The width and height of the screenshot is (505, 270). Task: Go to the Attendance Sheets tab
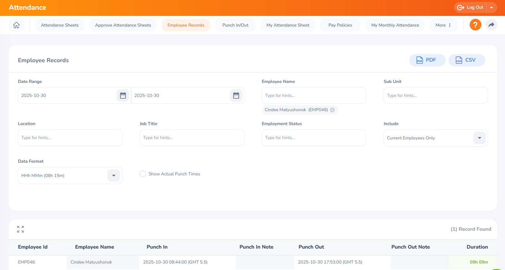[60, 25]
